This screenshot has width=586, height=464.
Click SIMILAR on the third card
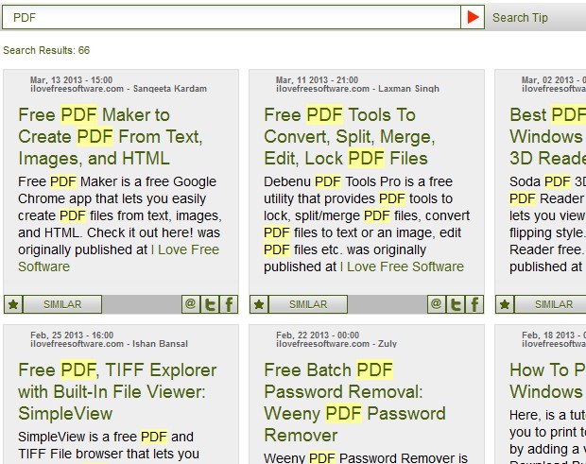pyautogui.click(x=554, y=304)
